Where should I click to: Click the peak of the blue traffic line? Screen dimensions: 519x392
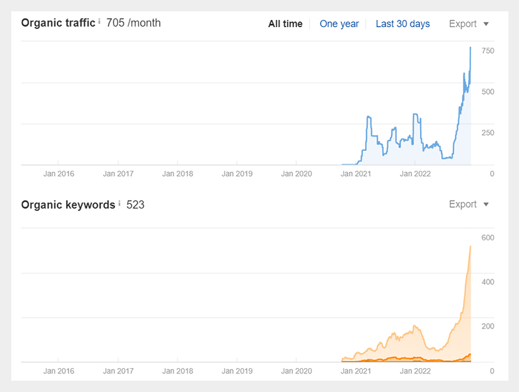coord(470,48)
